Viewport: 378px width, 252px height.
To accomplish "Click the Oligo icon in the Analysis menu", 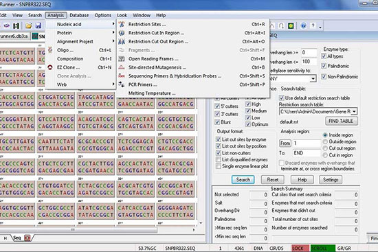I will click(50, 50).
